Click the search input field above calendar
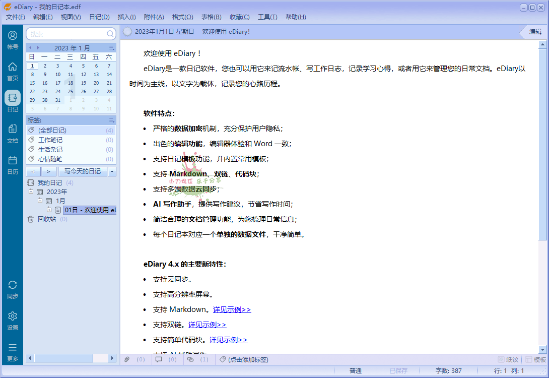 click(70, 34)
